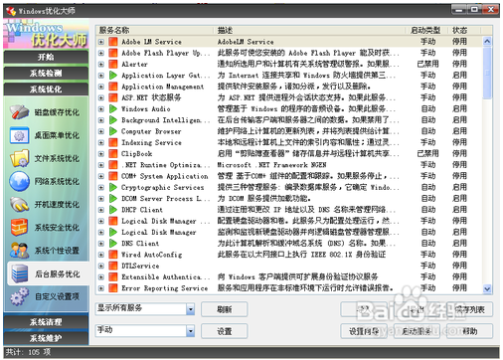Open 网络系统优化 in the sidebar
Viewport: 503px width, 360px height.
click(46, 181)
